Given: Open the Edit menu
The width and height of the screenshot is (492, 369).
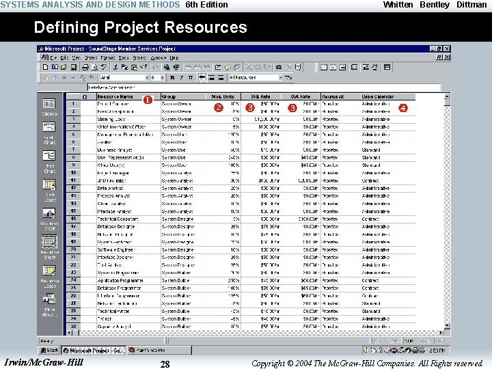Looking at the screenshot, I should coord(64,57).
